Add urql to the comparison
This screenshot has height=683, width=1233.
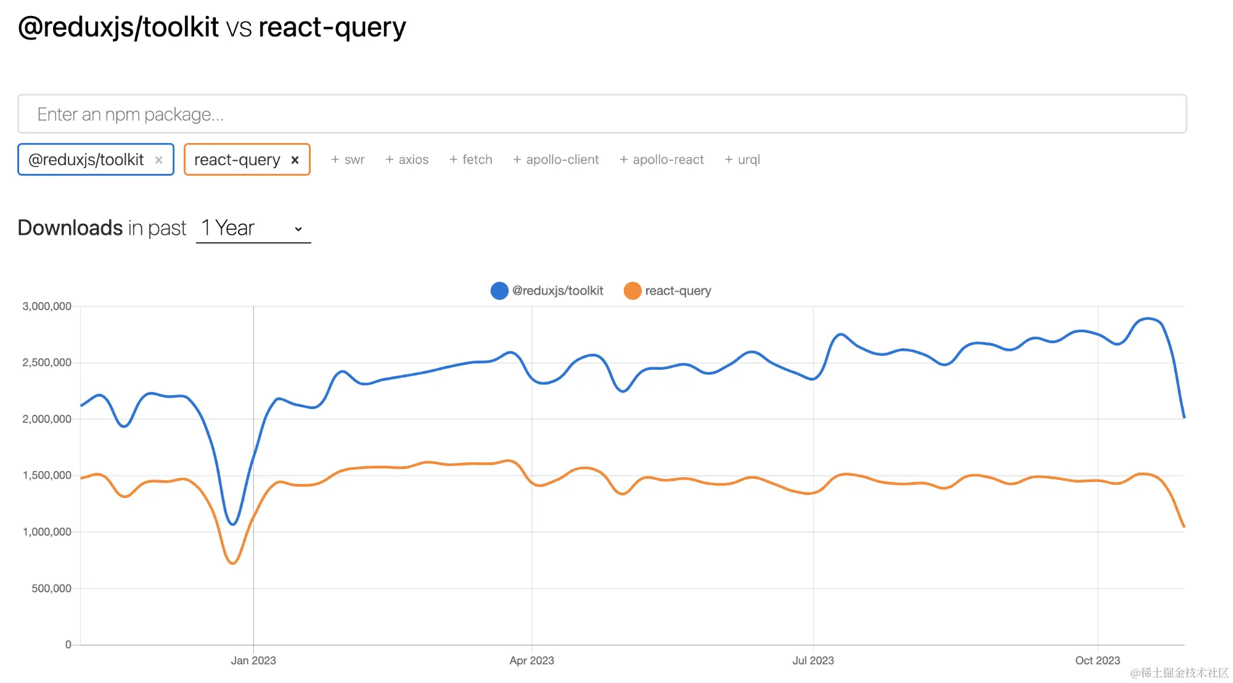742,160
